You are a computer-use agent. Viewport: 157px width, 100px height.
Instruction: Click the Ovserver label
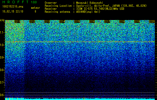[51, 3]
